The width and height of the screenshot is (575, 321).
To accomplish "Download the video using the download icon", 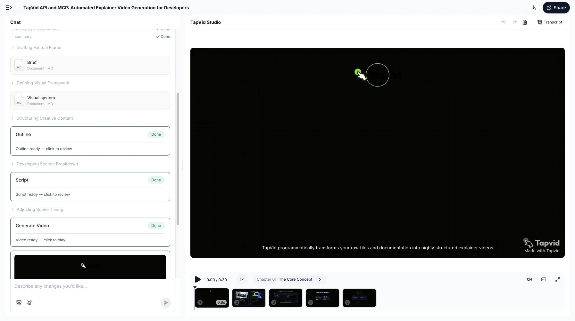I will click(x=533, y=8).
